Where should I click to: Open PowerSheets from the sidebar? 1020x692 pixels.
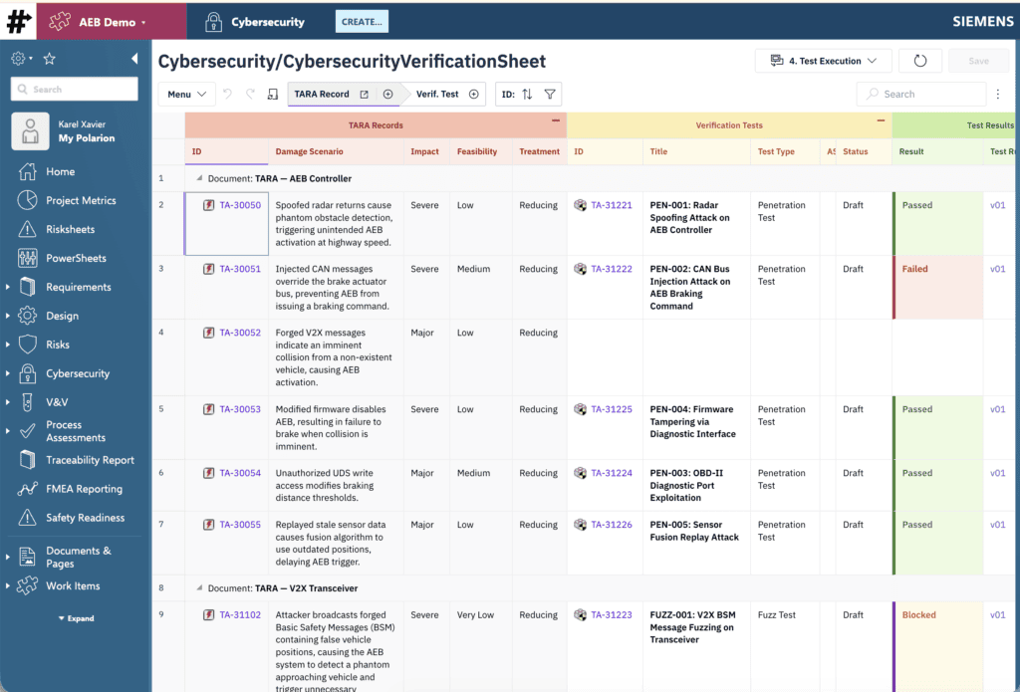point(76,258)
